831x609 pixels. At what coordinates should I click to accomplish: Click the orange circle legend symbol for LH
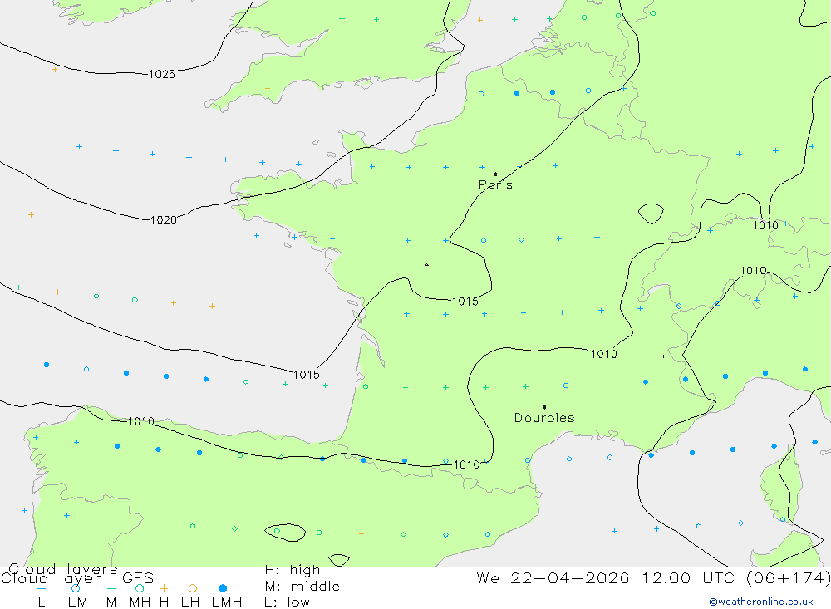[x=193, y=588]
